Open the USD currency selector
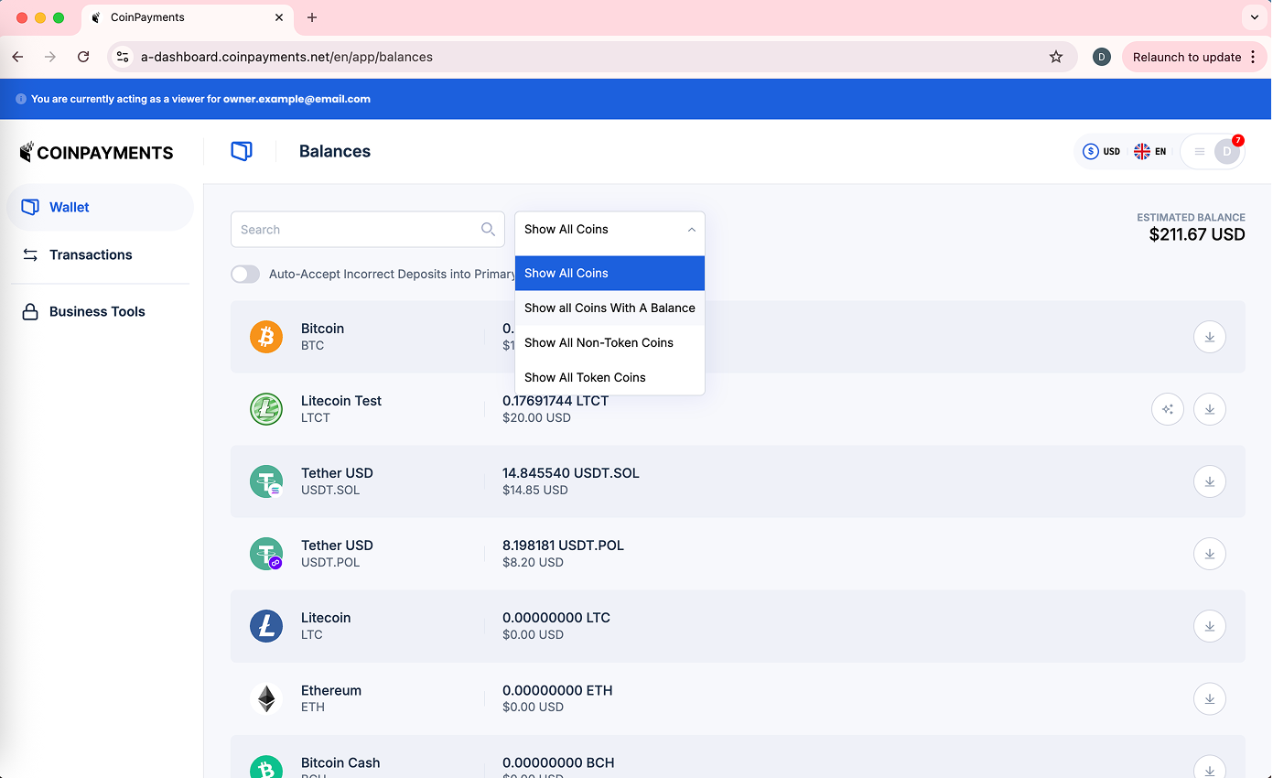This screenshot has width=1273, height=778. point(1101,152)
